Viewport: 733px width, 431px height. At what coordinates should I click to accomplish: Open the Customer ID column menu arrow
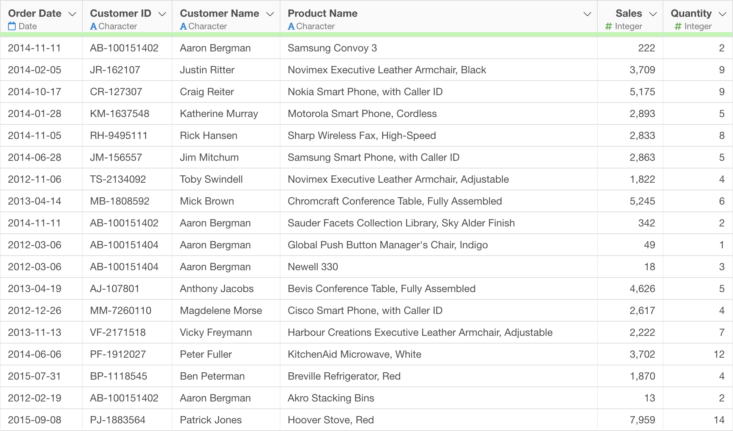click(162, 14)
